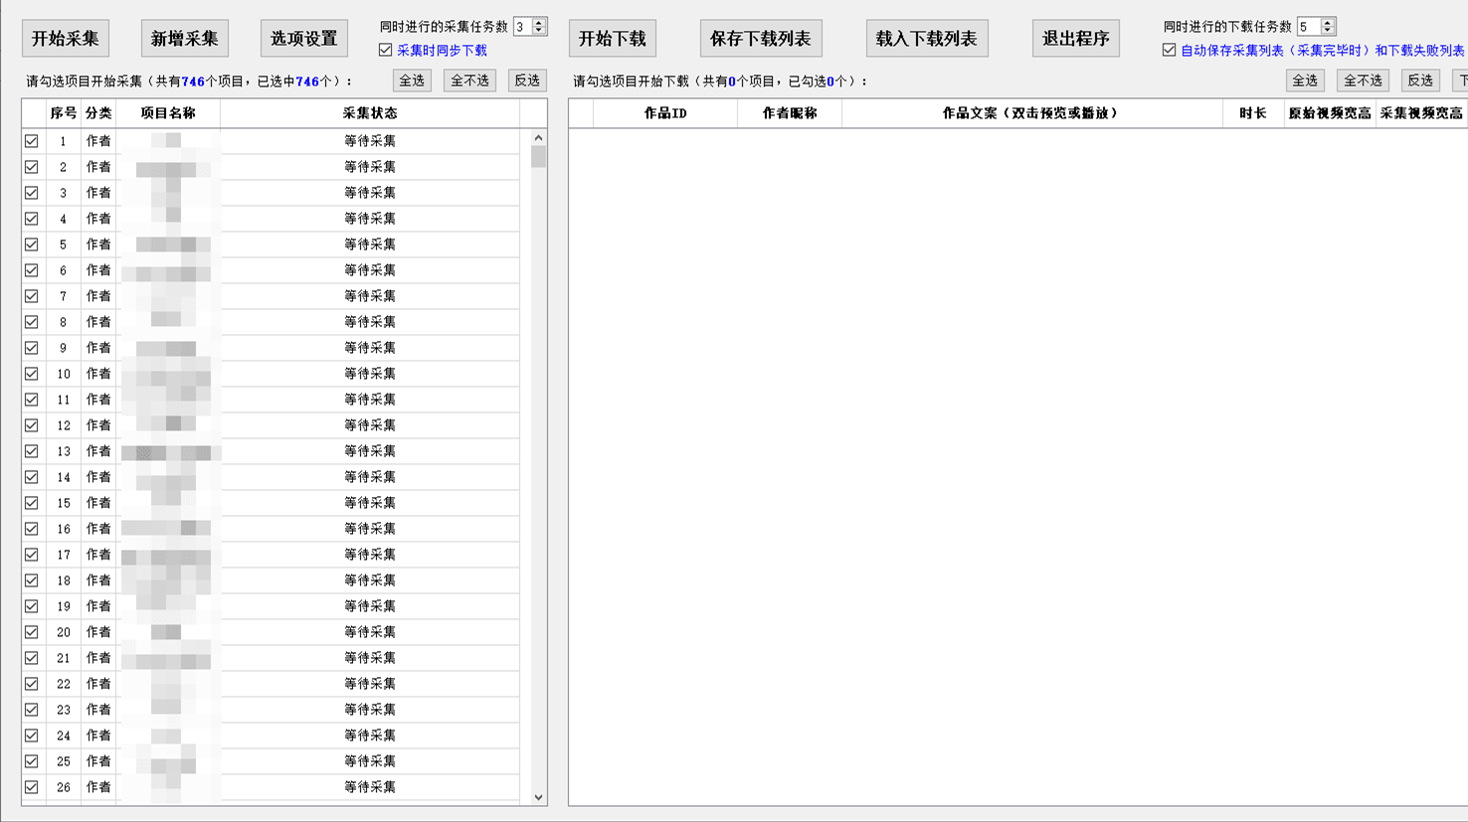
Task: Click the 采集状态 column header
Action: pyautogui.click(x=370, y=113)
